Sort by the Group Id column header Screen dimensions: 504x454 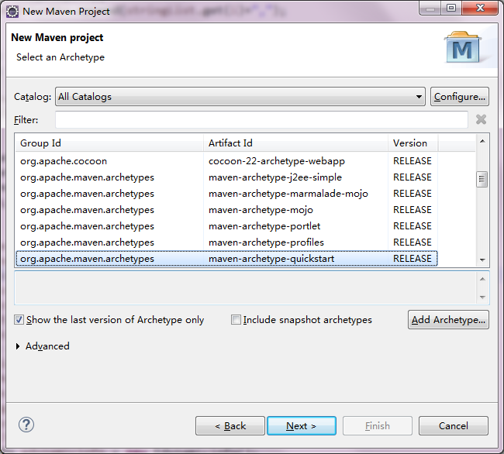pyautogui.click(x=109, y=143)
